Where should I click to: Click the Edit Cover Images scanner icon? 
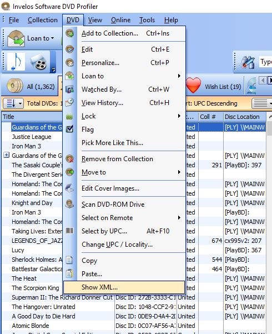(x=69, y=188)
